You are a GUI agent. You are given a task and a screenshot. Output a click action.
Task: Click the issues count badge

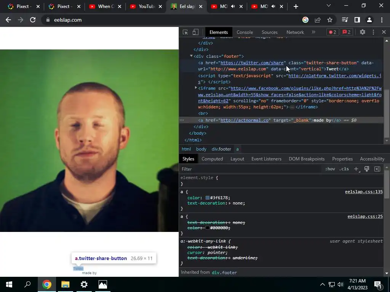[x=347, y=32]
